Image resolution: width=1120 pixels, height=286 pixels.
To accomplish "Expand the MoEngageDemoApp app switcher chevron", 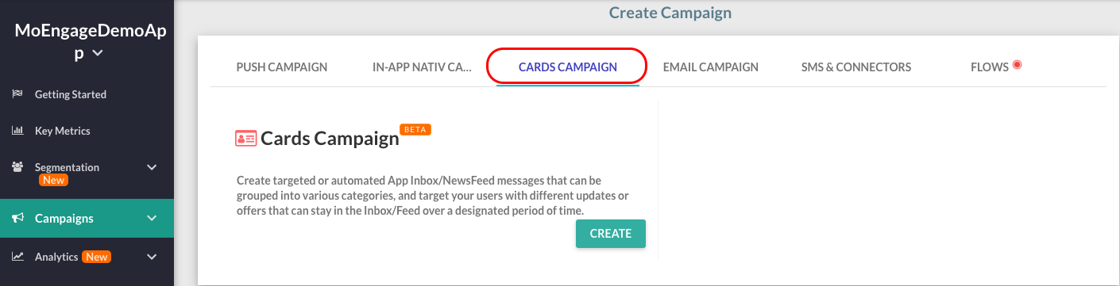I will pos(98,53).
